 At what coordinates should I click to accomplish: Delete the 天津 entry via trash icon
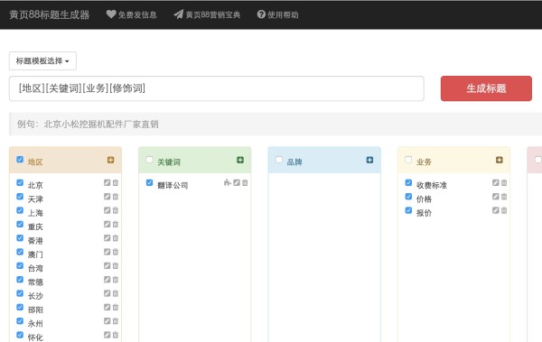[116, 197]
